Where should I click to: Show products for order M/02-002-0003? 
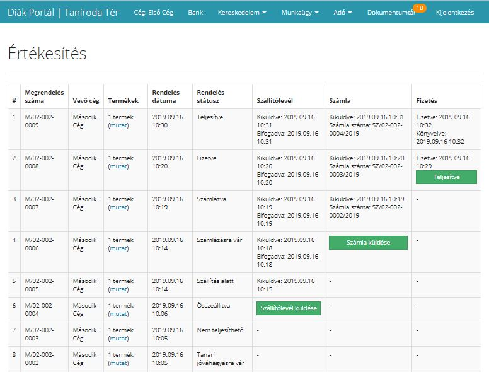coord(118,339)
